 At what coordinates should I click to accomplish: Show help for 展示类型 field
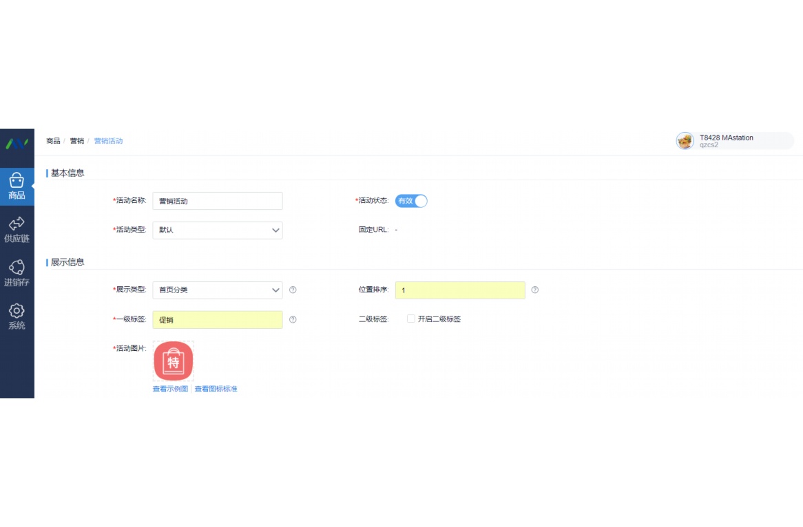click(x=293, y=290)
